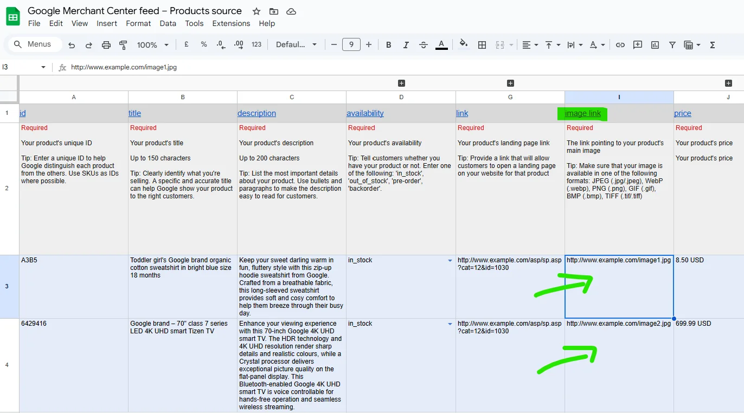Viewport: 744px width, 413px height.
Task: Format as currency with pound icon
Action: click(187, 44)
